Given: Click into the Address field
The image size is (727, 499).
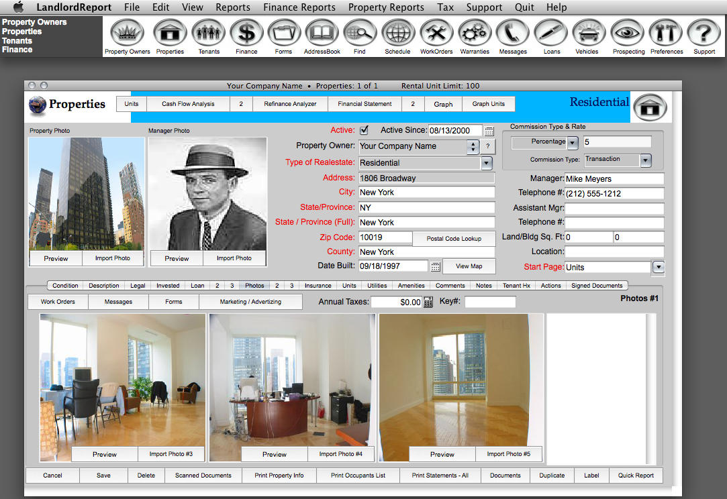Looking at the screenshot, I should point(426,178).
